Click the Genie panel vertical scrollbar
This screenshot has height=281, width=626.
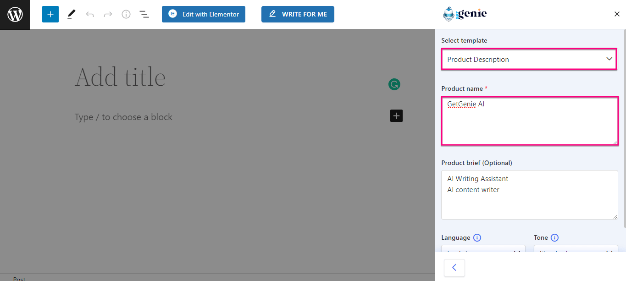pyautogui.click(x=624, y=128)
